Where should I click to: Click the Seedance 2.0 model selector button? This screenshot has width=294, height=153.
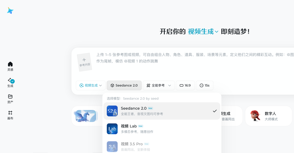[124, 85]
